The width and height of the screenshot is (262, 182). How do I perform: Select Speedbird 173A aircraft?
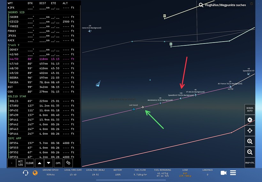click(181, 99)
